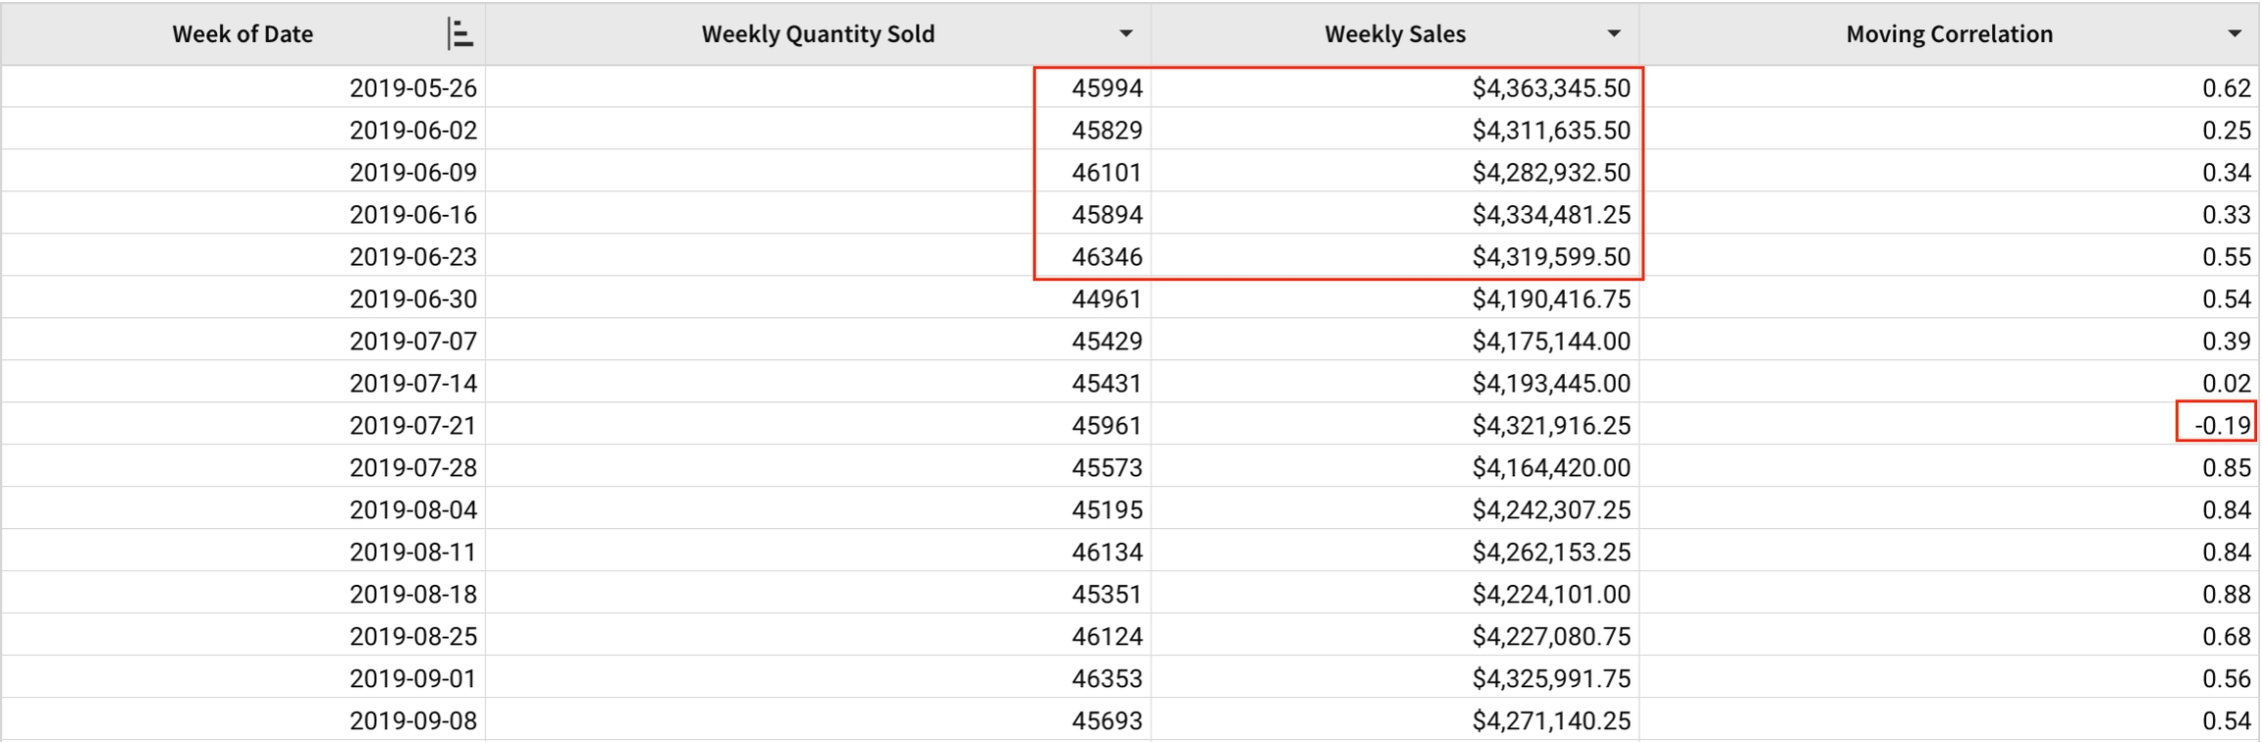Click the $4,164,420.00 weekly sales cell
Screen dimensions: 2262x742
point(1550,468)
